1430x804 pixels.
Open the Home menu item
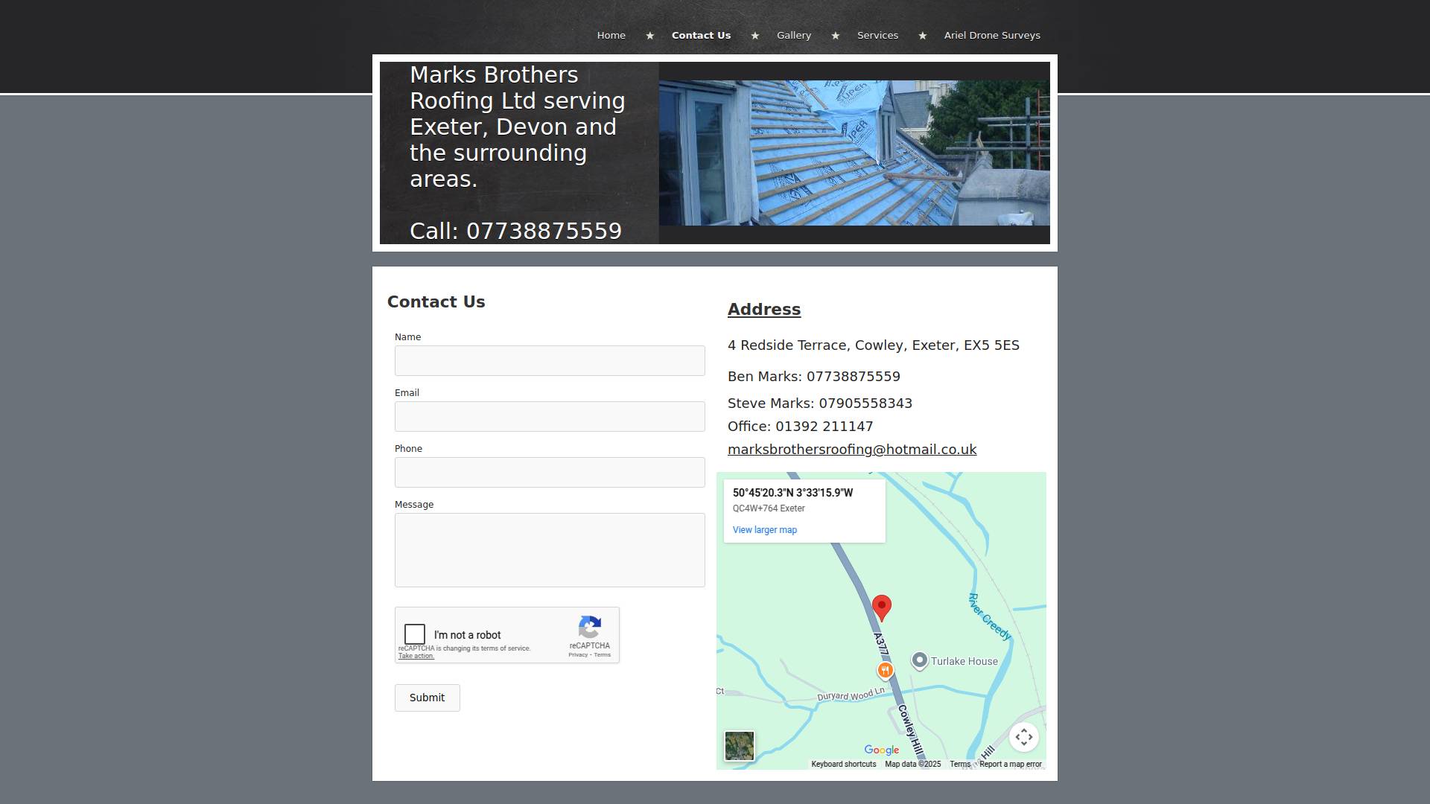(611, 36)
